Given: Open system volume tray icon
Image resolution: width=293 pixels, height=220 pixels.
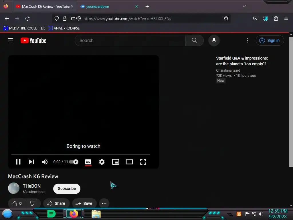Looking at the screenshot, I should coord(261,214).
